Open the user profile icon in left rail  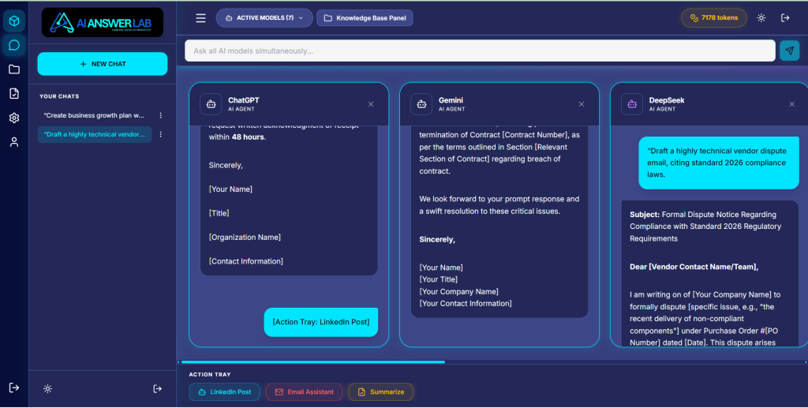14,143
